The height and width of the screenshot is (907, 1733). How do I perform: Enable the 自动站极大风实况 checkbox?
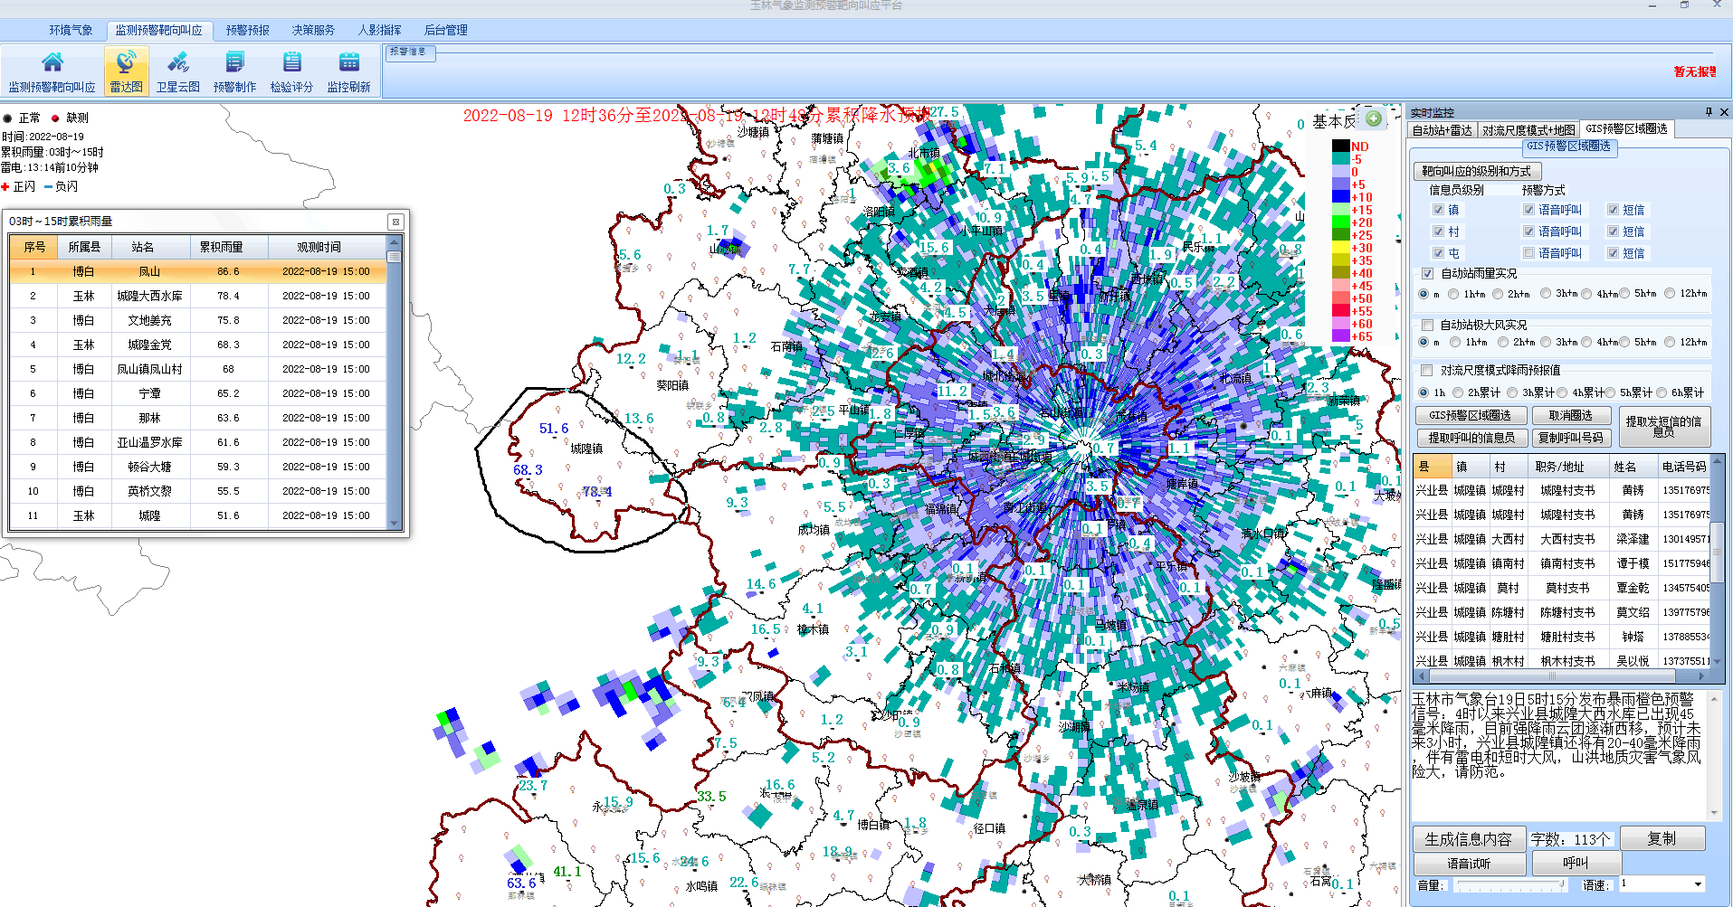(x=1427, y=325)
